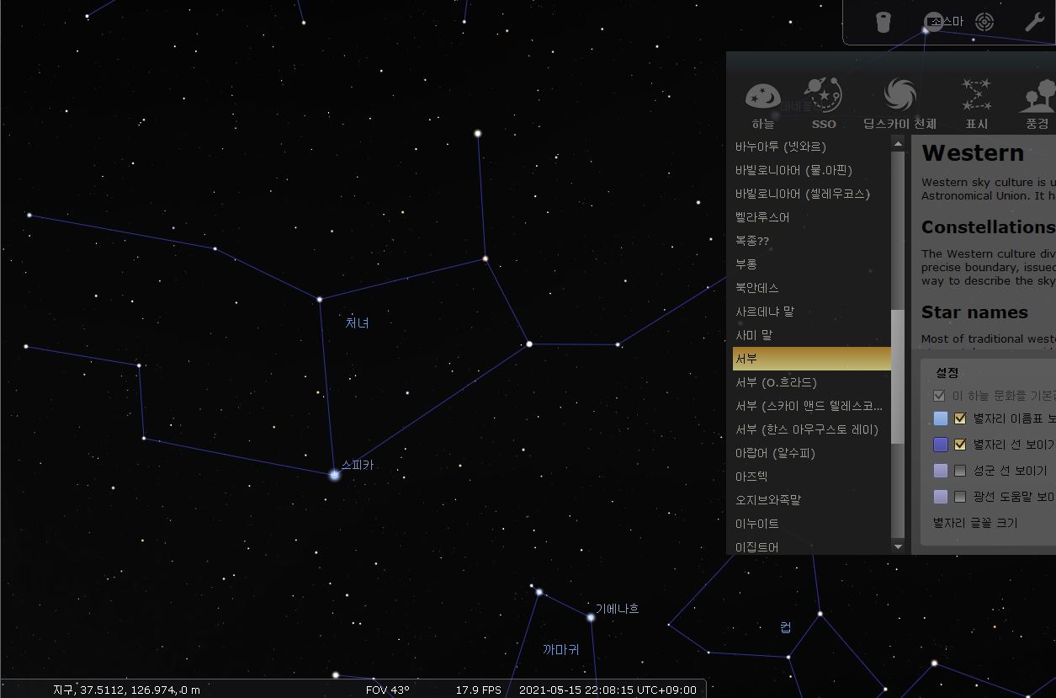1056x698 pixels.
Task: Click the Western description heading
Action: tap(973, 153)
